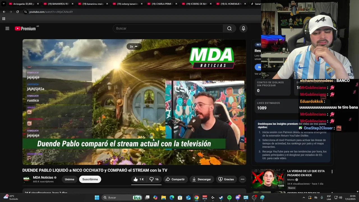Open more actions three-dot menu under video
The image size is (359, 202).
(x=243, y=179)
